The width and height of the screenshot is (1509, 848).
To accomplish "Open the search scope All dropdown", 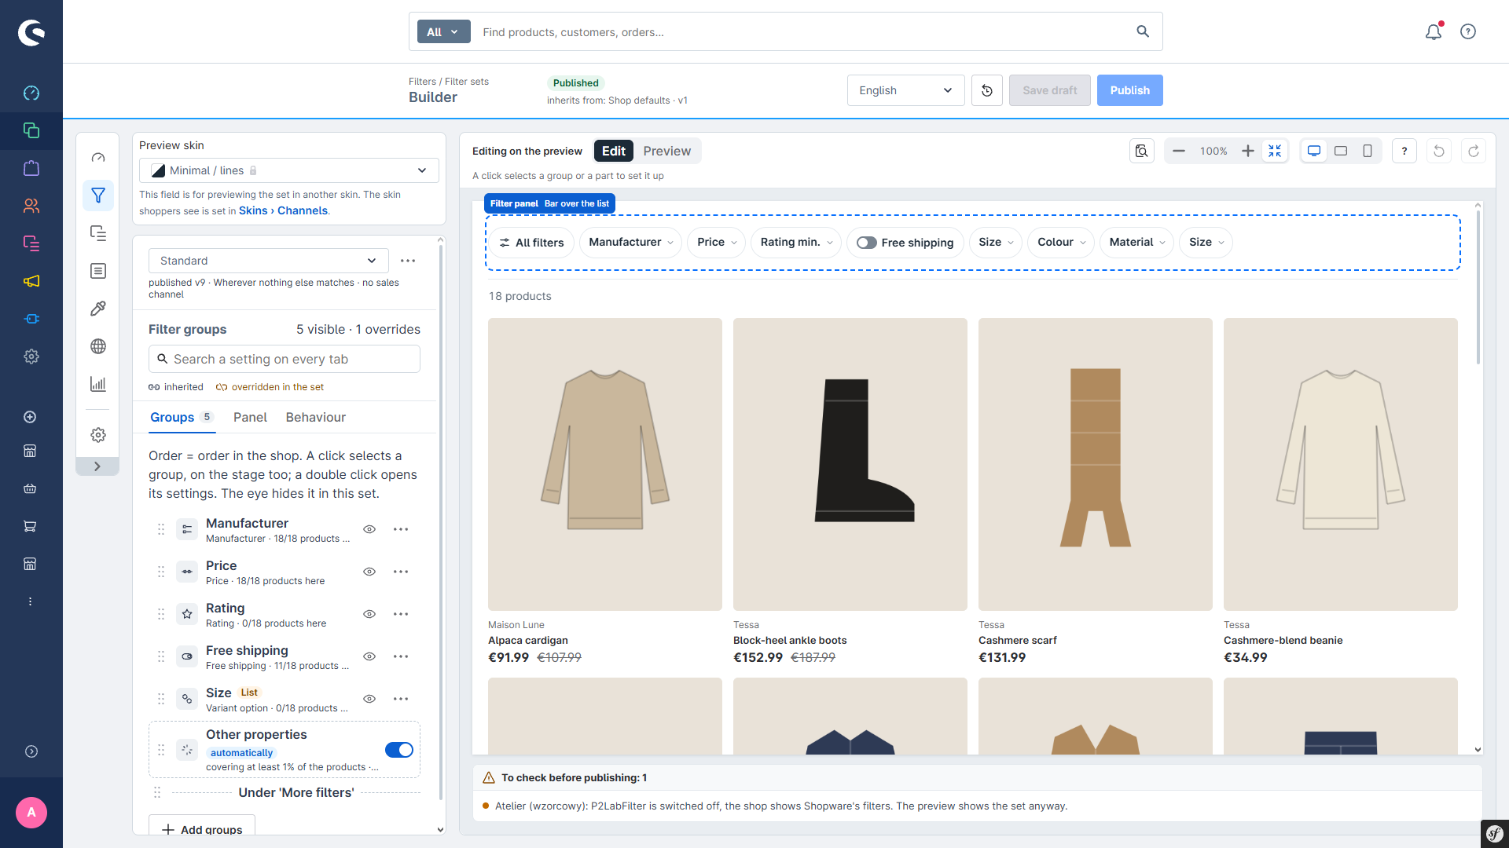I will pos(444,31).
